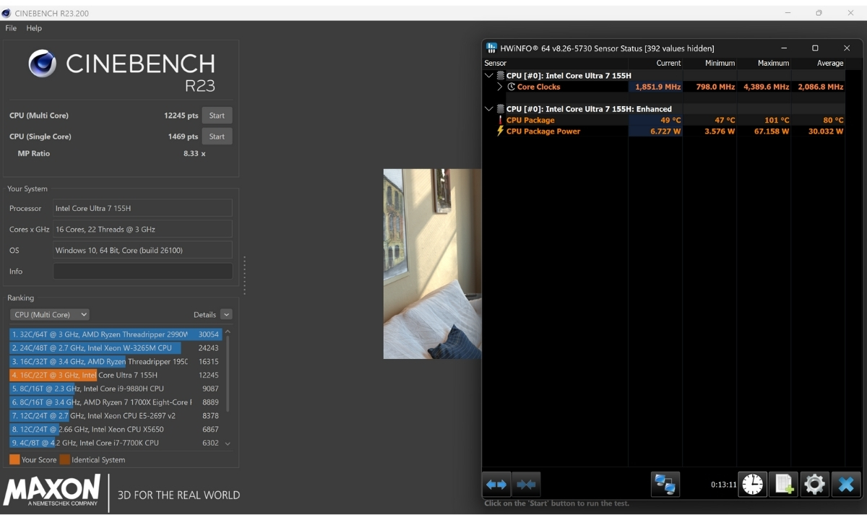The image size is (867, 520).
Task: Open the CPU (Multi Core) ranking dropdown
Action: [50, 314]
